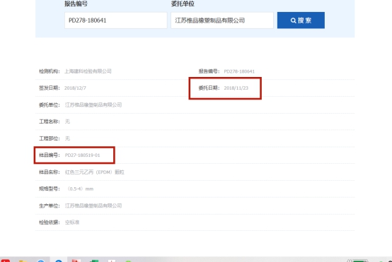Image resolution: width=392 pixels, height=262 pixels.
Task: Select the 无 value beside 工程部位
Action: coord(67,138)
